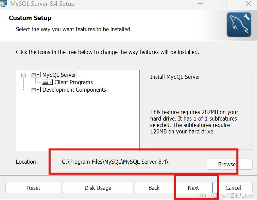Screen dimensions: 257x200
Task: Open Development Components feature install-state dropdown icon
Action: (x=35, y=90)
